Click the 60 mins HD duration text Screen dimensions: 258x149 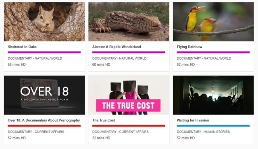(x=101, y=64)
